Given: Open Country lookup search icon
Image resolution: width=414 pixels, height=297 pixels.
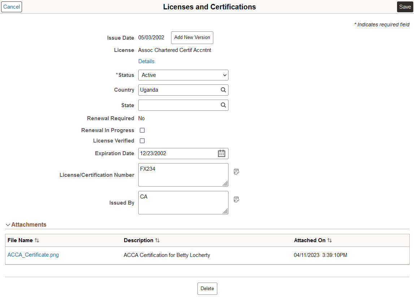Looking at the screenshot, I should [x=223, y=90].
